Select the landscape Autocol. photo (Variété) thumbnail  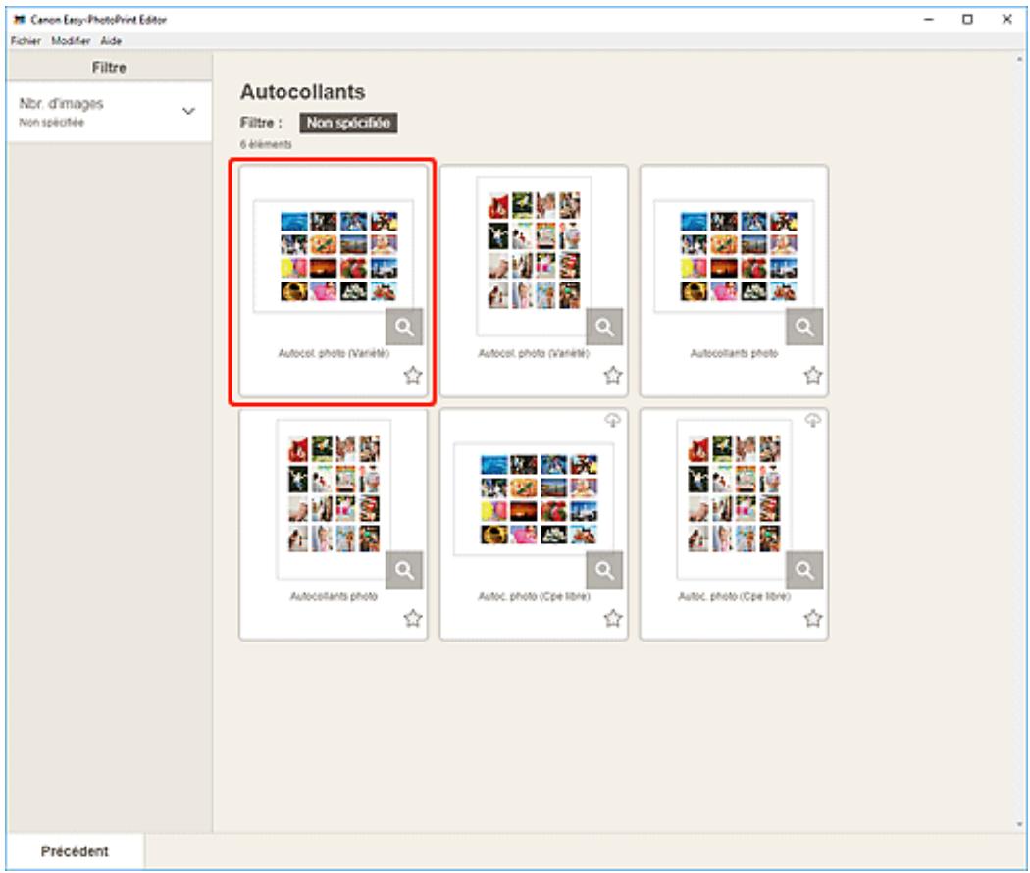(x=334, y=256)
